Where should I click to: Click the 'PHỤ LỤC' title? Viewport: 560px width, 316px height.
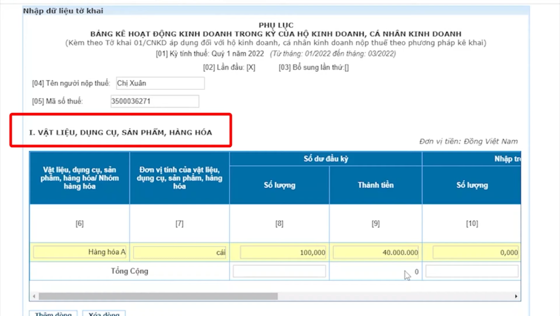276,25
